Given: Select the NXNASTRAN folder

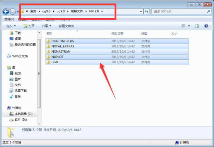Looking at the screenshot, I should click(x=117, y=52).
